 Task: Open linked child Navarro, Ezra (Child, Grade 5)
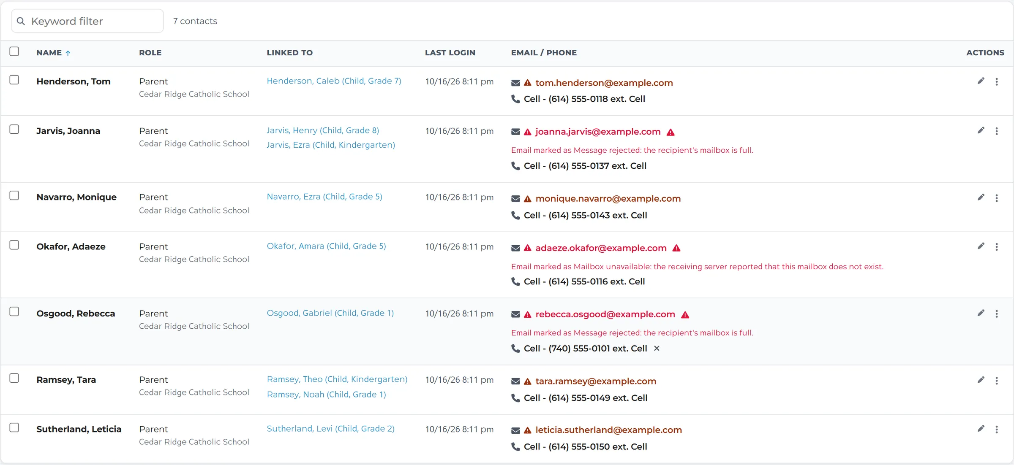point(324,197)
